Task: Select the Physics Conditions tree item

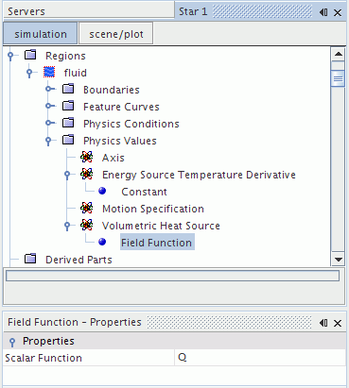Action: (131, 124)
